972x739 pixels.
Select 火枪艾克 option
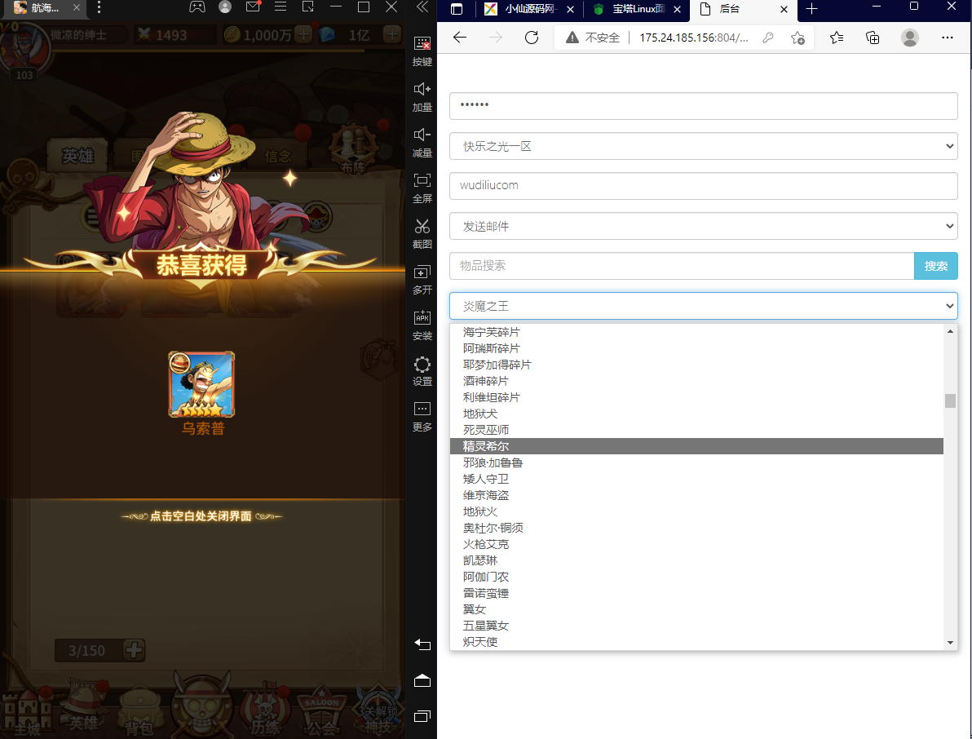(x=696, y=544)
